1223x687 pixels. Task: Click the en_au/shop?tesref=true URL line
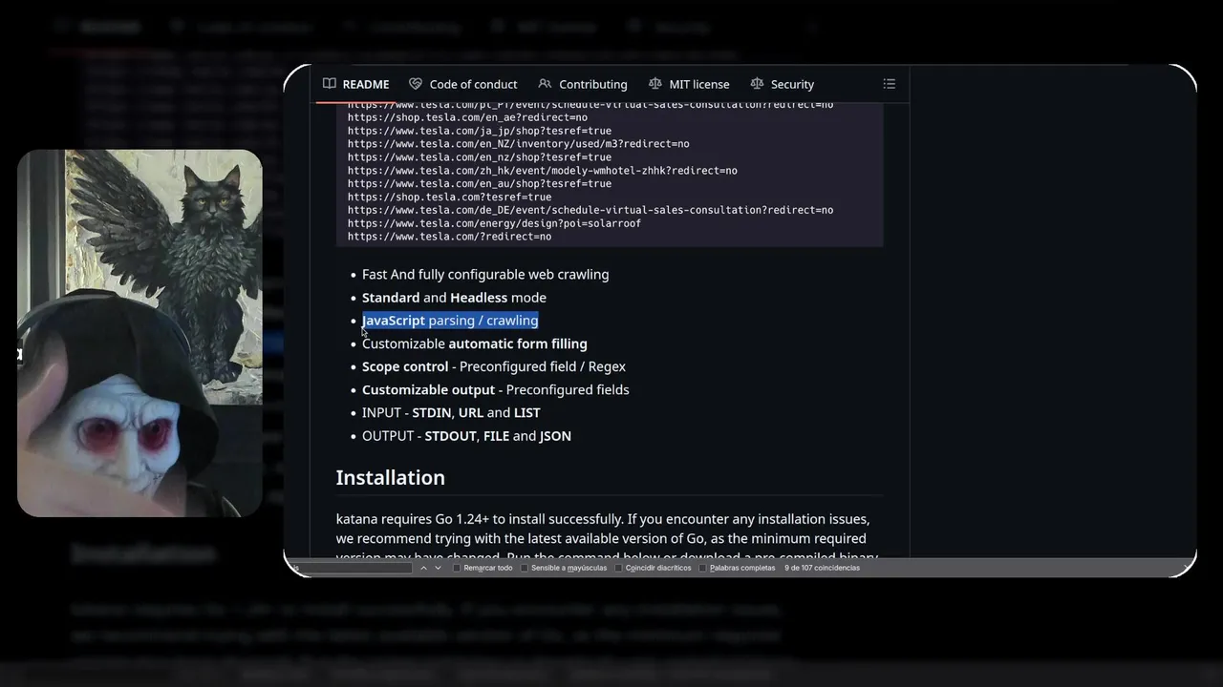(x=480, y=183)
